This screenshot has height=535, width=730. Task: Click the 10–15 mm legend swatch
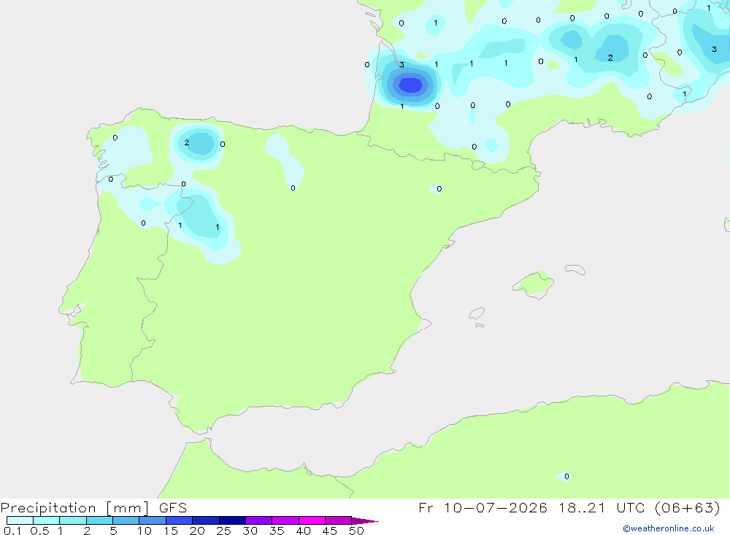click(x=153, y=520)
